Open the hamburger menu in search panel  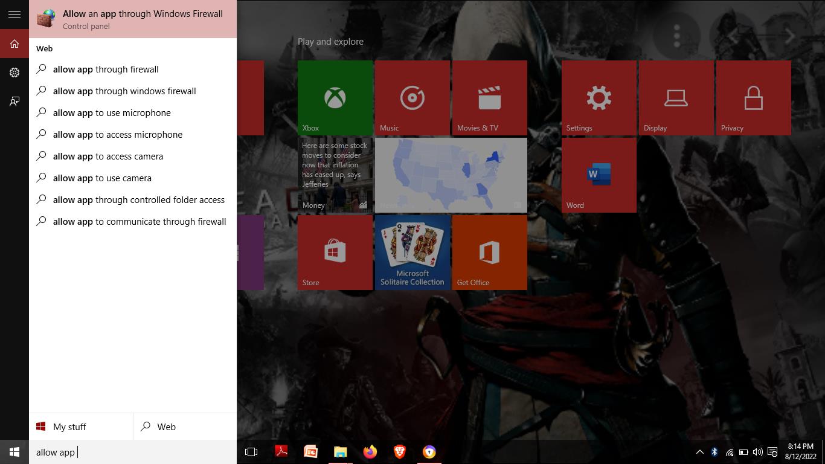coord(14,15)
